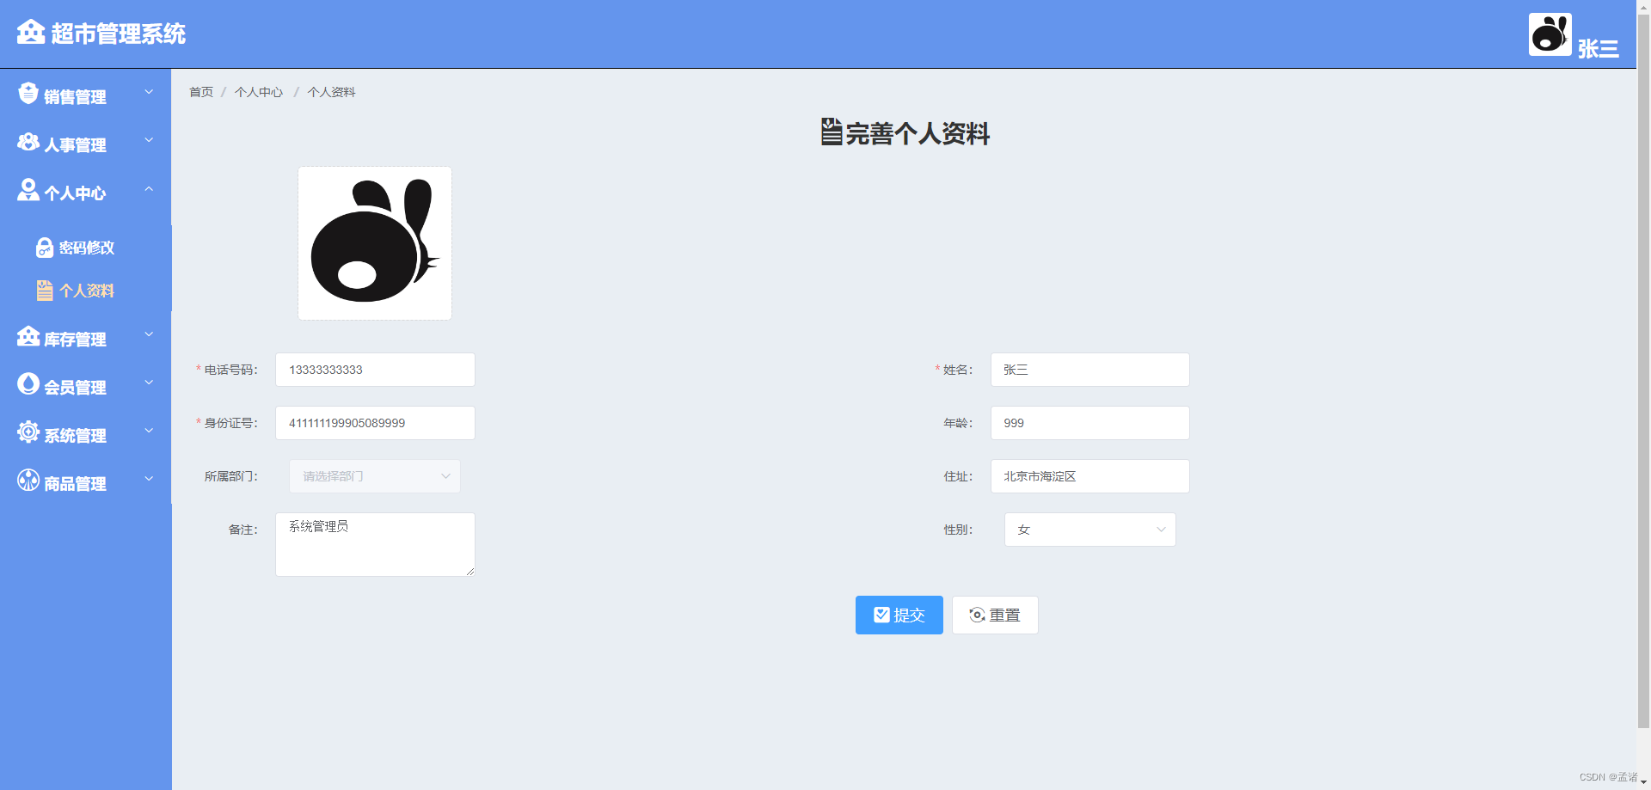1651x790 pixels.
Task: Open 密码修改 password change with its lock icon
Action: coord(45,247)
